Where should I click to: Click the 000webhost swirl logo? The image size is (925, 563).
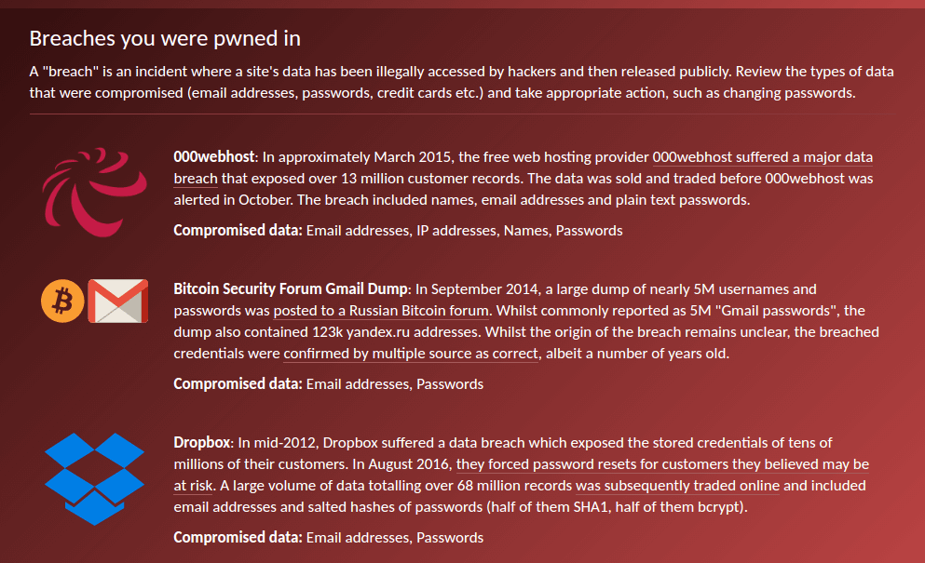(89, 187)
